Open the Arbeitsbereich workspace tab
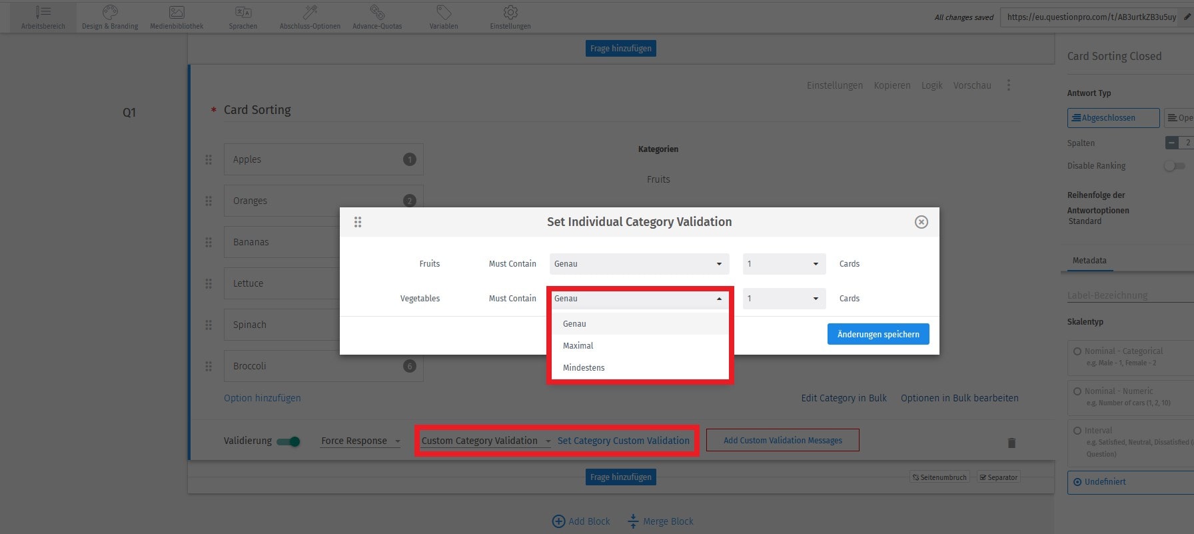1194x534 pixels. click(43, 17)
